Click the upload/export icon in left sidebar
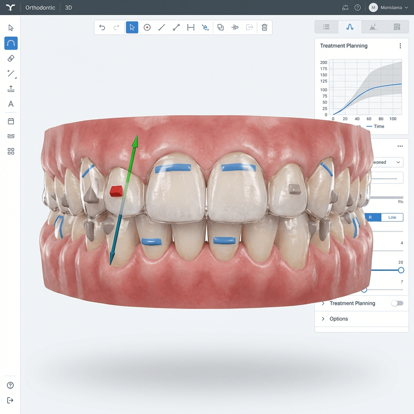The width and height of the screenshot is (414, 414). point(11,89)
